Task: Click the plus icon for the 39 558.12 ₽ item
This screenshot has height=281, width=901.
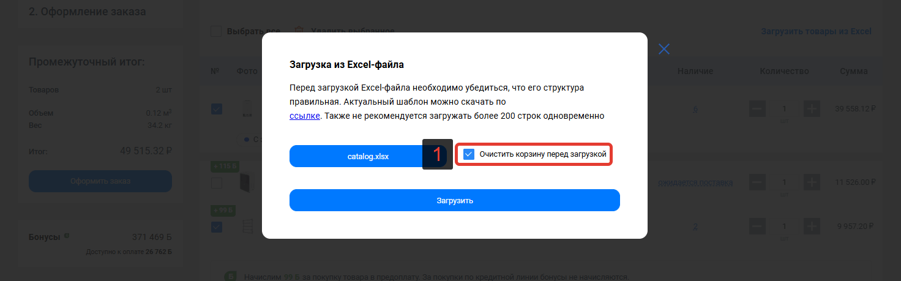Action: pos(812,110)
